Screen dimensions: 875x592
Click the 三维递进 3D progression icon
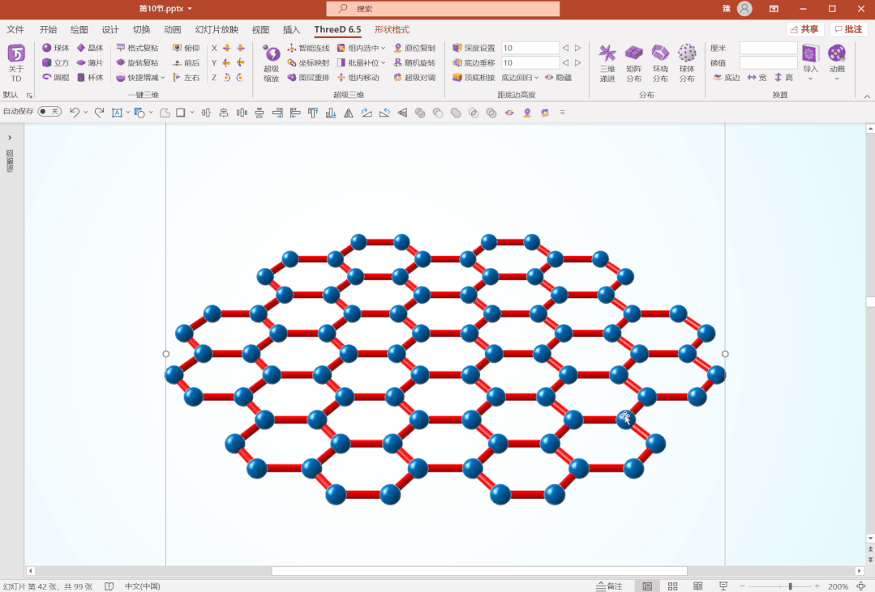point(607,62)
